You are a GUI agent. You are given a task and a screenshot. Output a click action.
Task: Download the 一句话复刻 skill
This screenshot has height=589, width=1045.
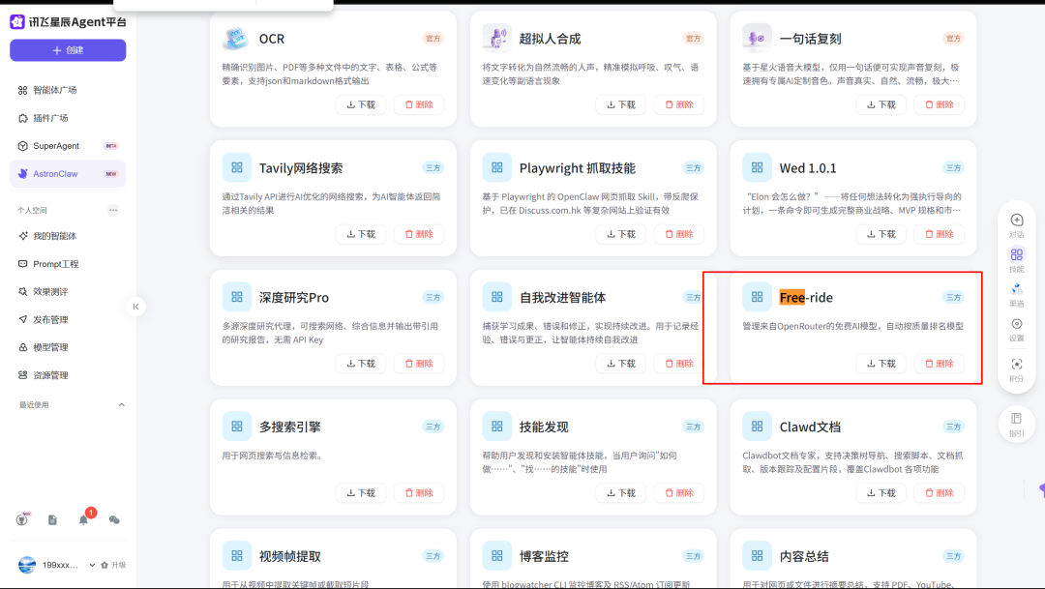tap(881, 104)
